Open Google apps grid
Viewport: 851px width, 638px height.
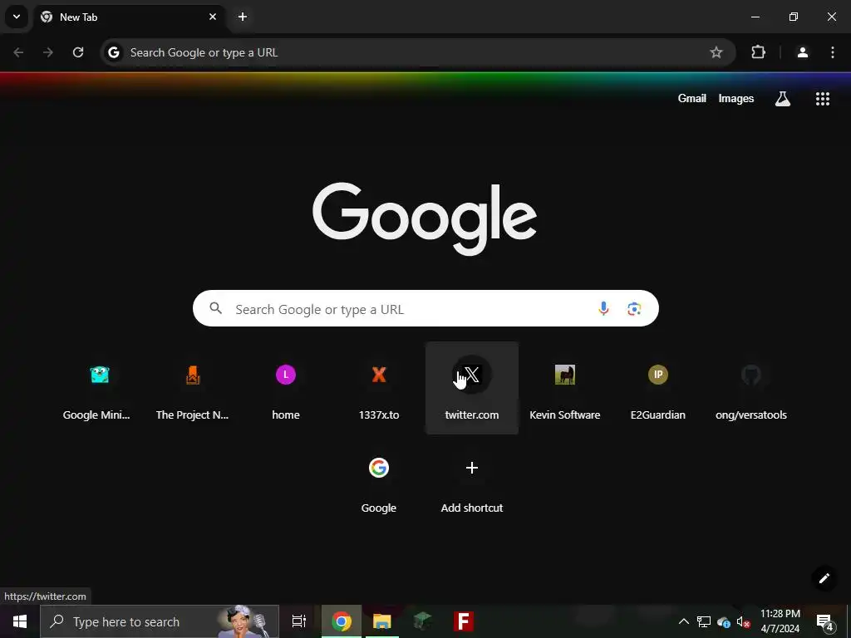point(823,99)
